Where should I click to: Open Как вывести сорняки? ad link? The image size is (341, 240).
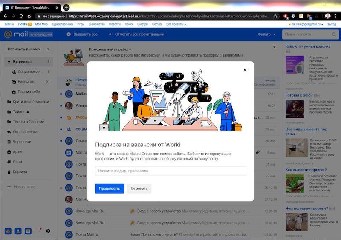(x=306, y=170)
